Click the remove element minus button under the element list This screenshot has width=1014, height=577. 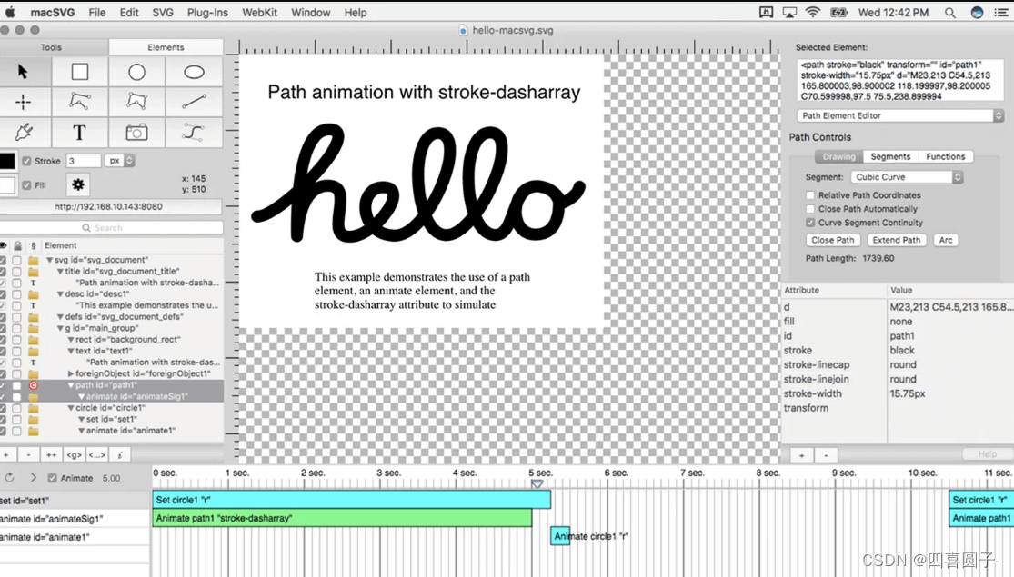pos(28,455)
